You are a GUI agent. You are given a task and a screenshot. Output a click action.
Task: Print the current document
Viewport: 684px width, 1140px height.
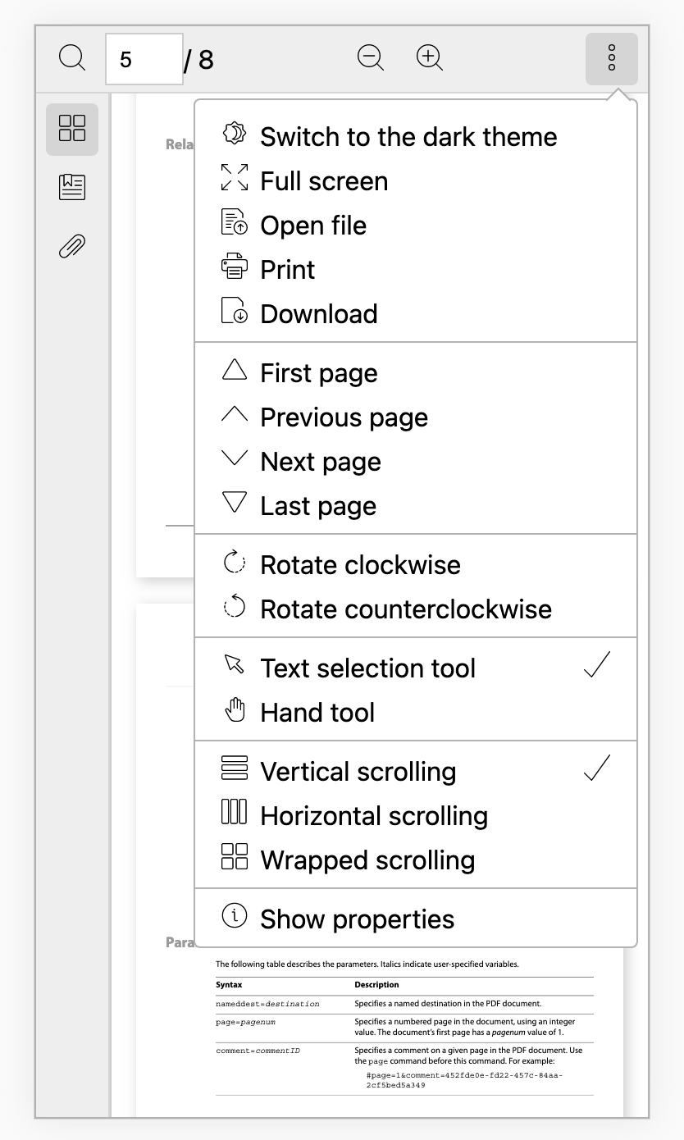pos(288,268)
